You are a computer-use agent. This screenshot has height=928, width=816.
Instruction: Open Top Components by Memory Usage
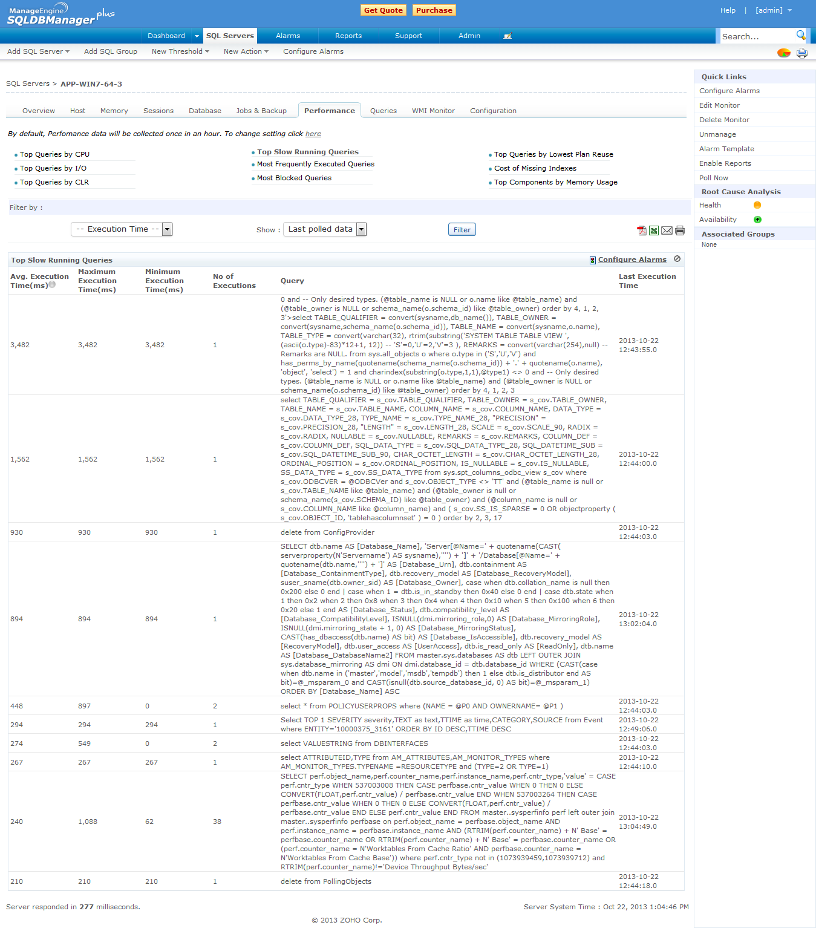pyautogui.click(x=556, y=182)
